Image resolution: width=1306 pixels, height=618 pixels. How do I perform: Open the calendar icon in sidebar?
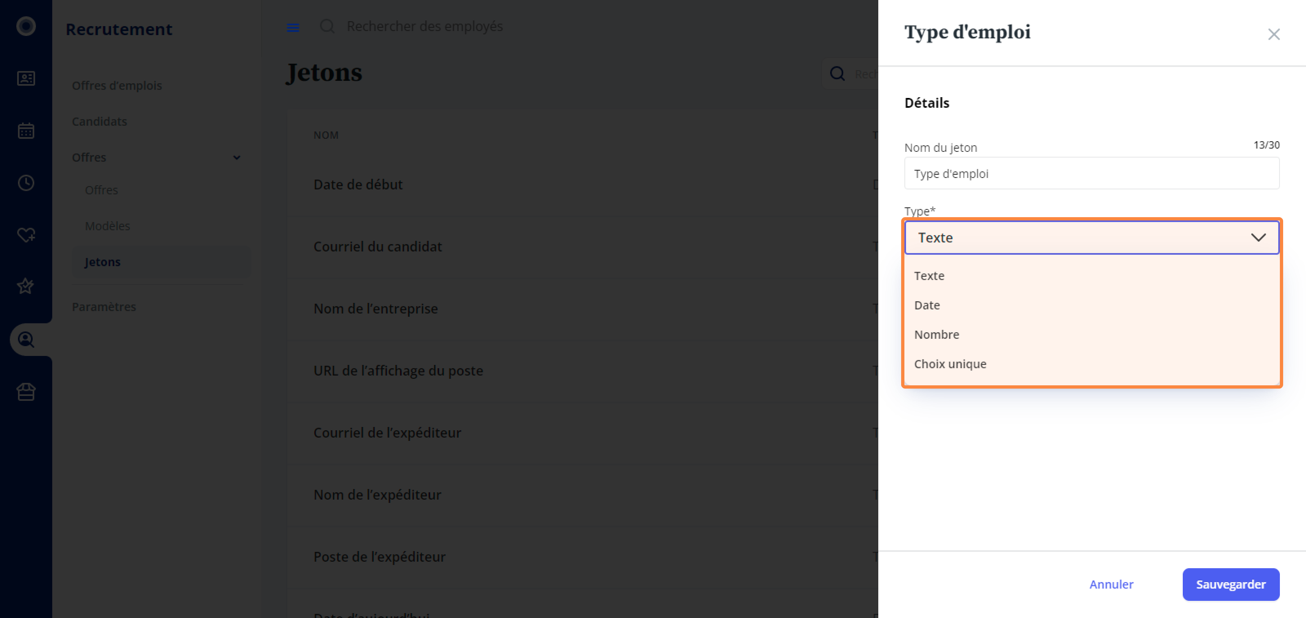pos(26,130)
